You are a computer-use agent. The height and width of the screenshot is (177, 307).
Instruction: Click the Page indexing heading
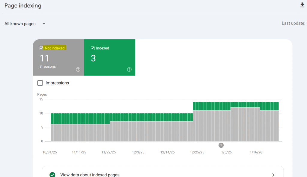(x=23, y=6)
